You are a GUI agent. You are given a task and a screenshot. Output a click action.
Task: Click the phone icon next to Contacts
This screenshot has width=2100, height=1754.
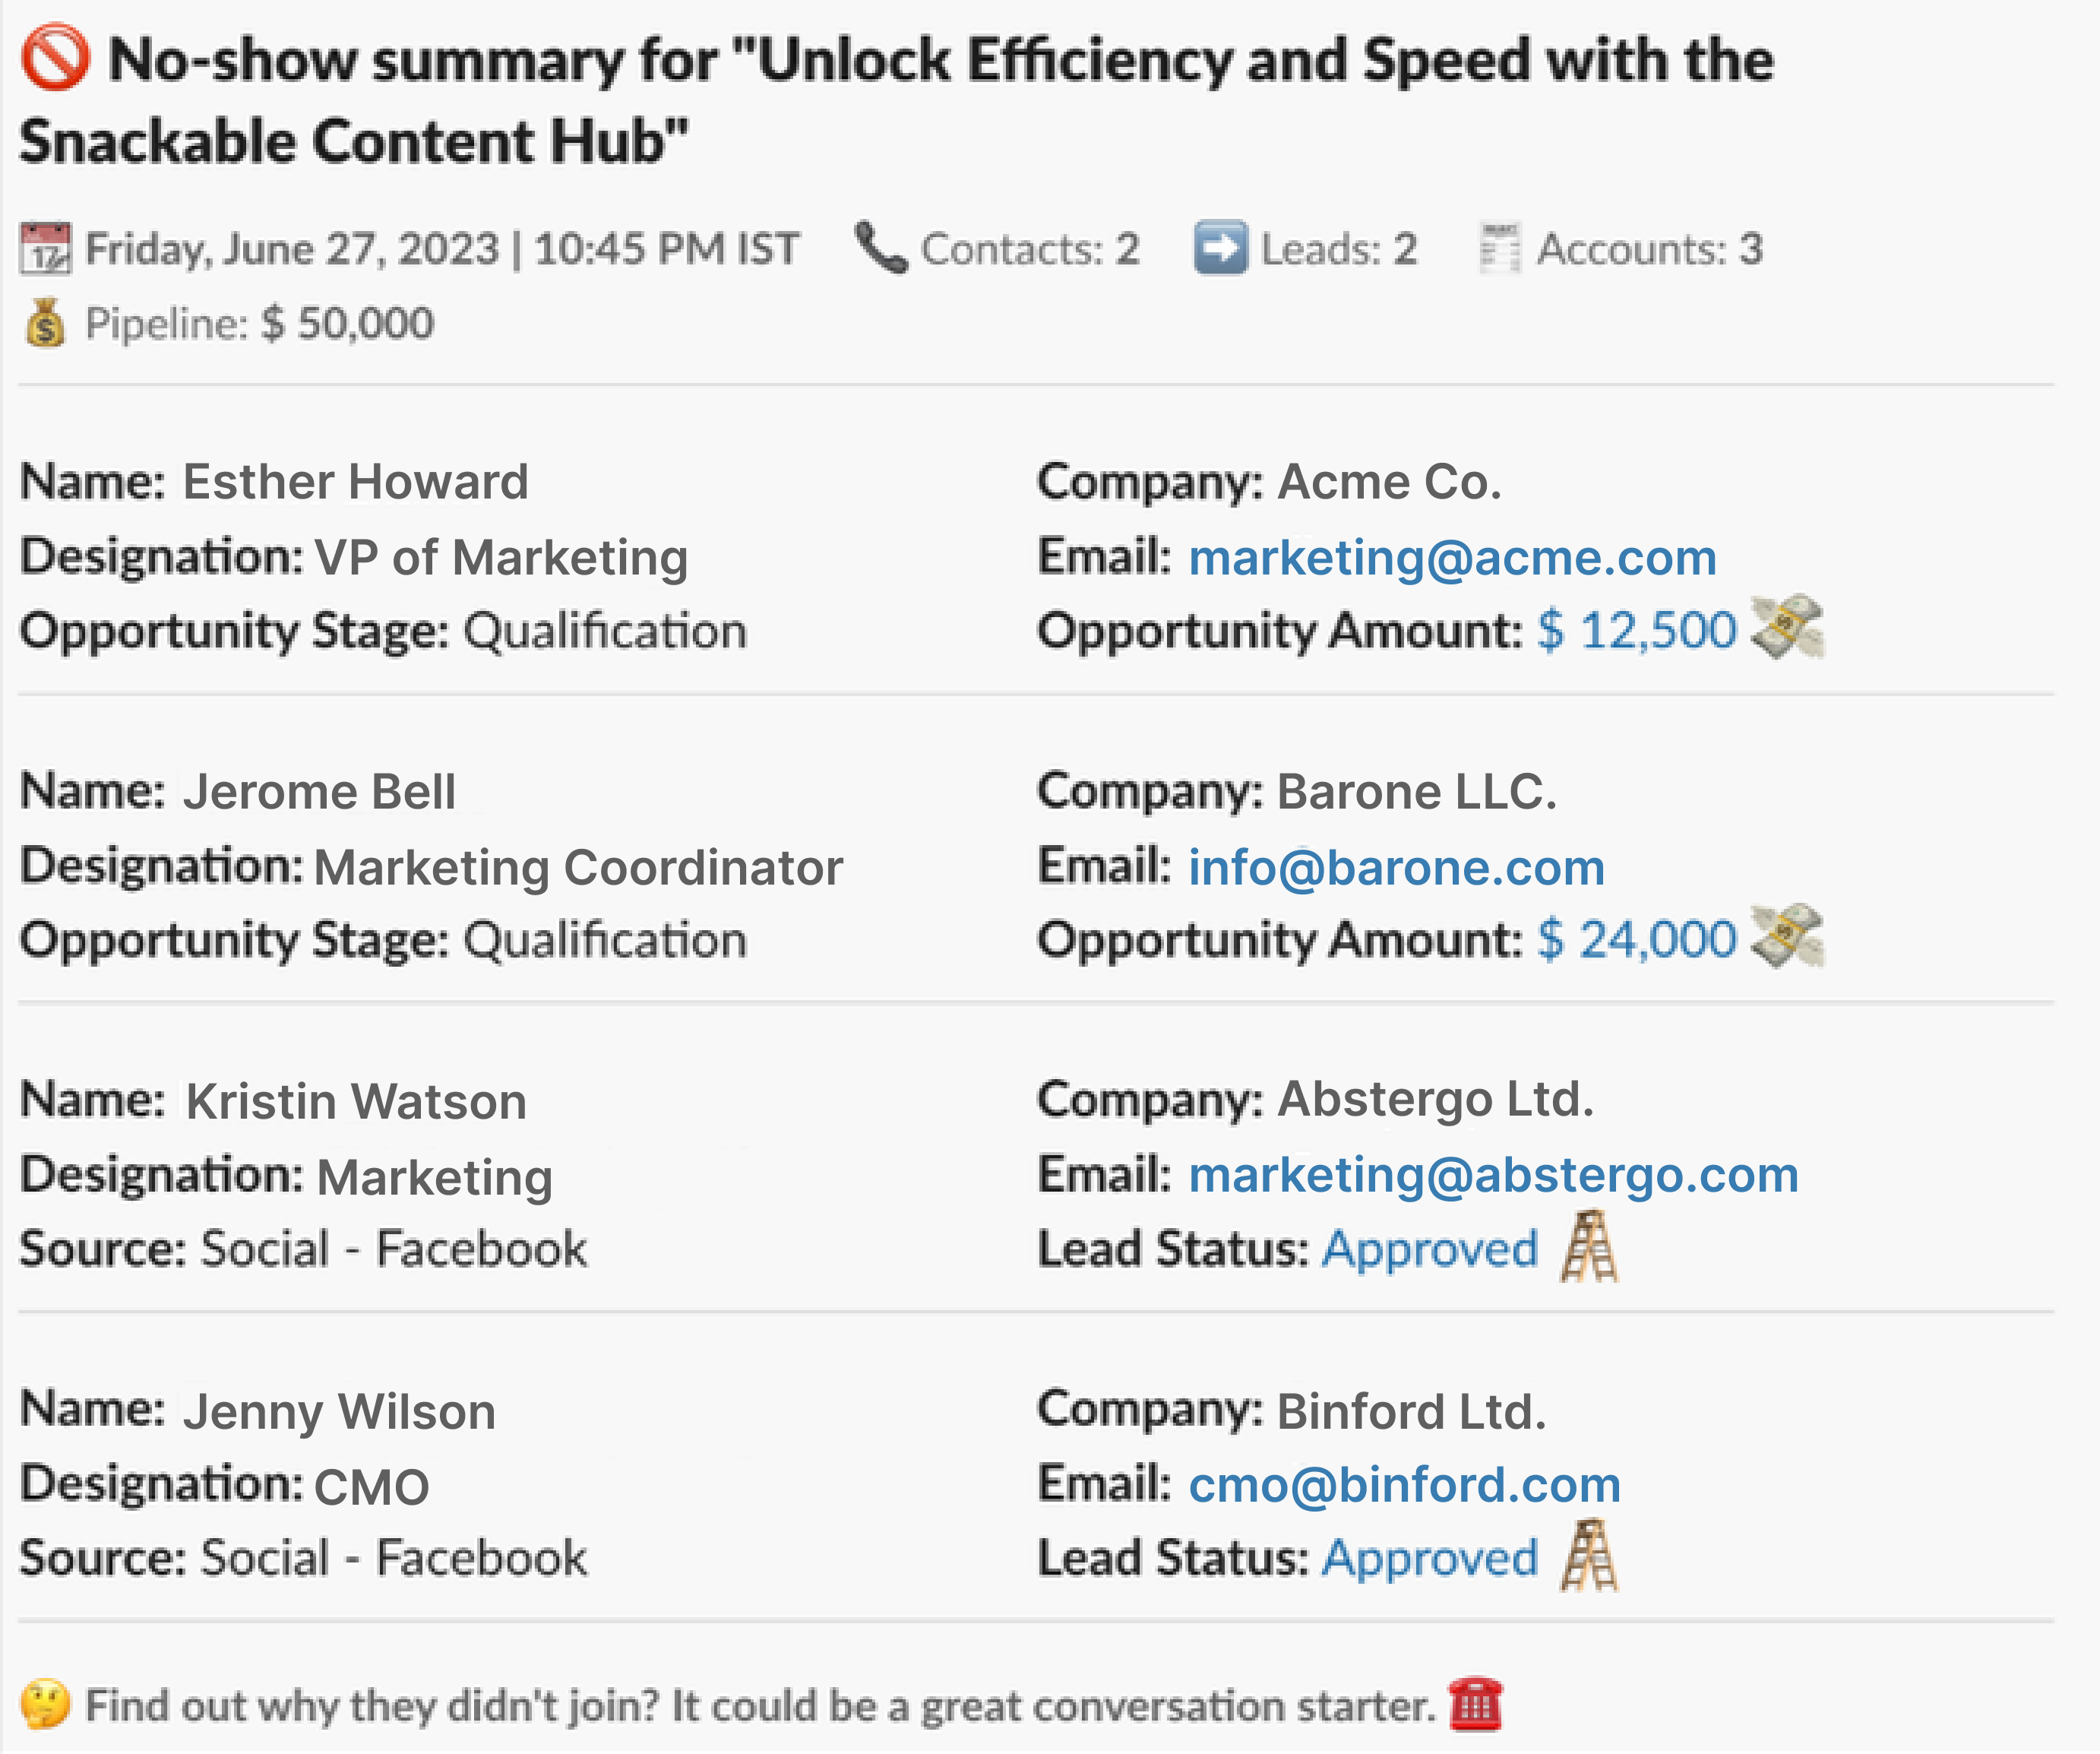coord(881,247)
